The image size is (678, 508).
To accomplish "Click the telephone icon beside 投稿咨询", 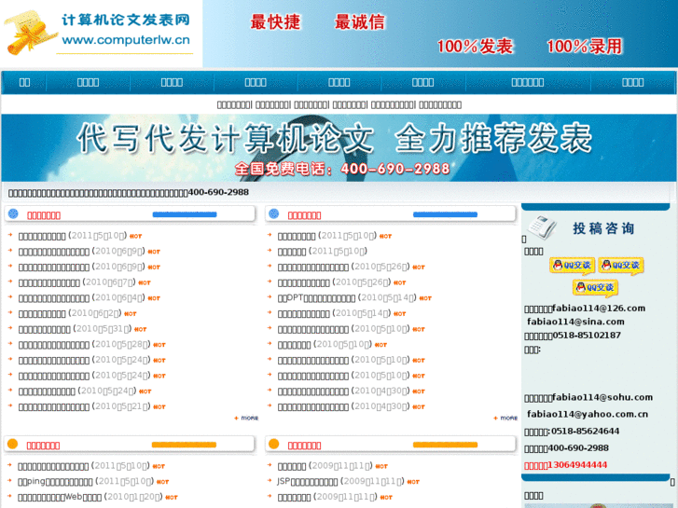I will (x=542, y=227).
